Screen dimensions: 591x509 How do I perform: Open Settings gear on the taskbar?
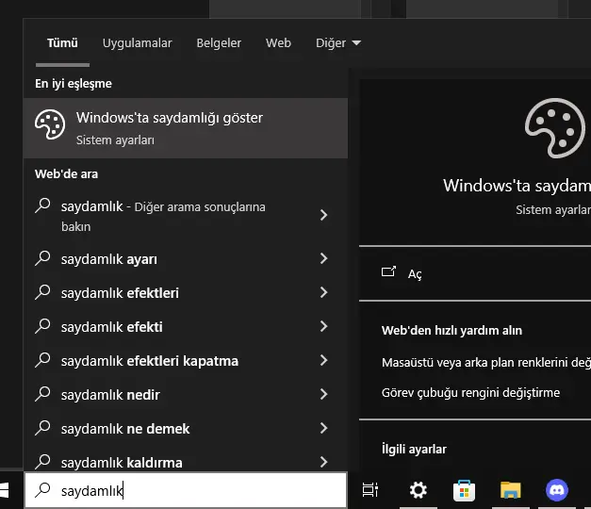pos(418,490)
